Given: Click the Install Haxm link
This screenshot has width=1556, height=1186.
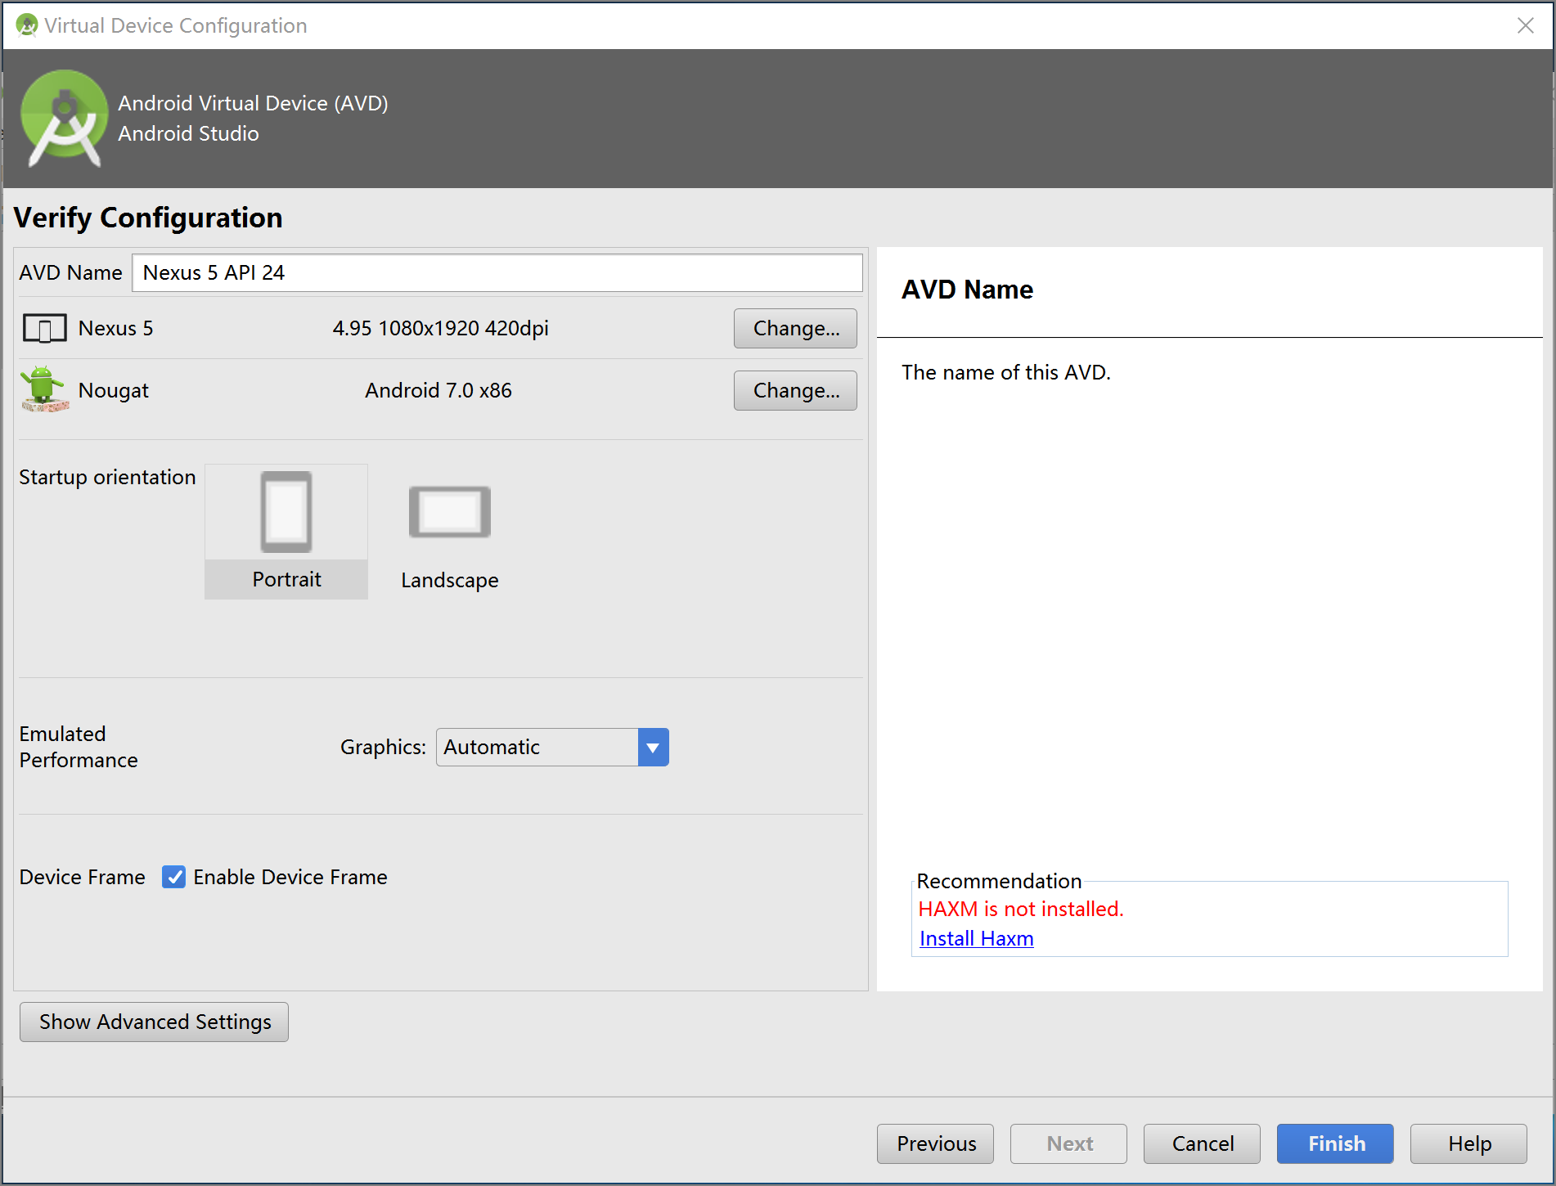Looking at the screenshot, I should [x=976, y=938].
